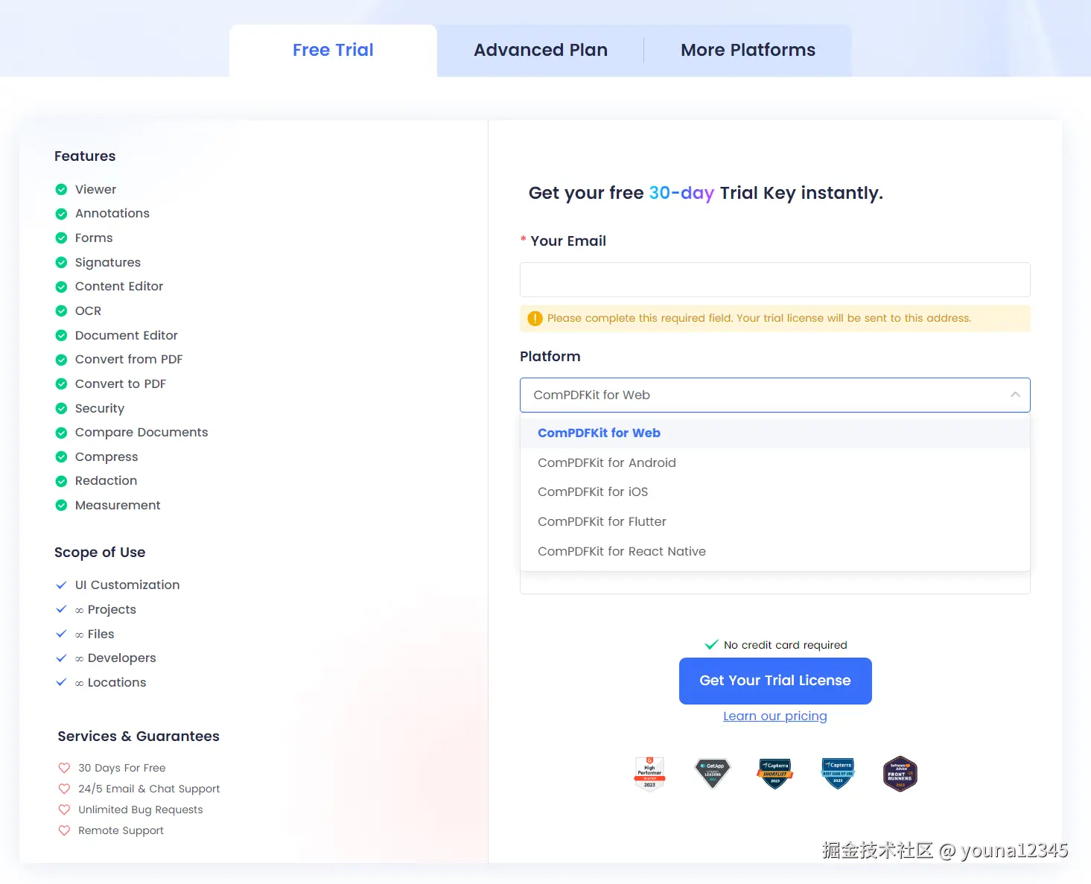
Task: Click the check icon next to Viewer feature
Action: coord(61,189)
